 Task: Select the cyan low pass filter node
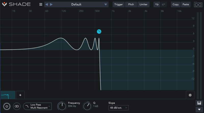pos(99,32)
